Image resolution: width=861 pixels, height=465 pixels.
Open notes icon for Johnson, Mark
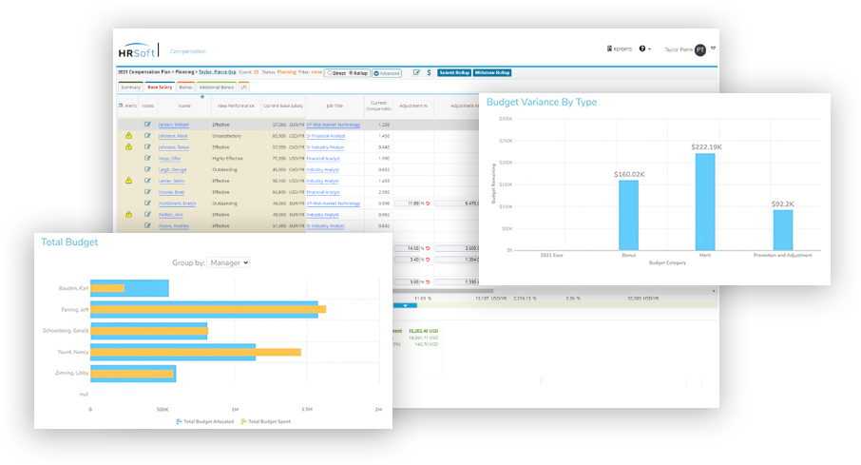point(147,136)
